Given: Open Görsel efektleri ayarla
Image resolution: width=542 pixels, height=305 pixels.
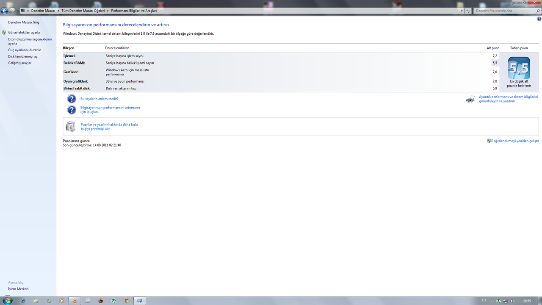Looking at the screenshot, I should pyautogui.click(x=24, y=32).
